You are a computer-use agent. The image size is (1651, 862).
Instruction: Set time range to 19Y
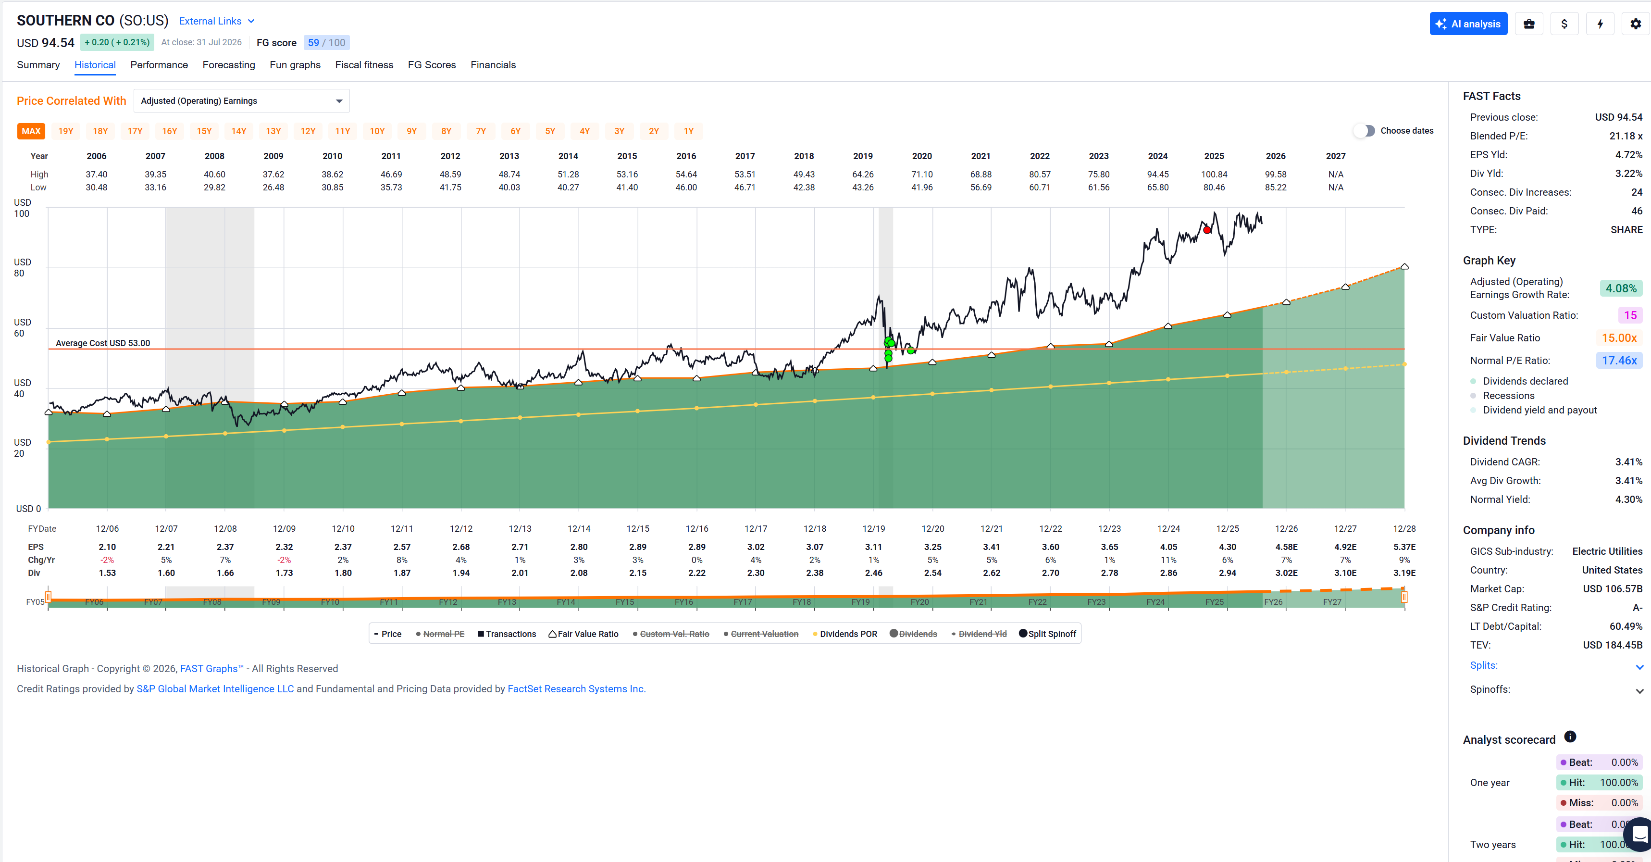65,131
